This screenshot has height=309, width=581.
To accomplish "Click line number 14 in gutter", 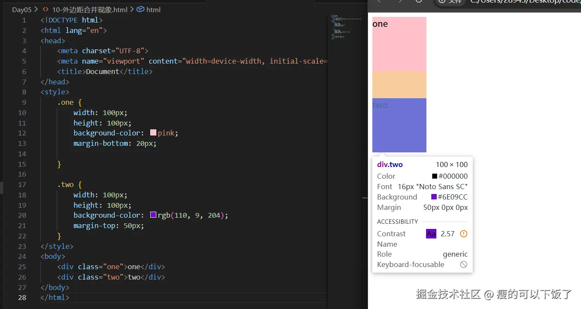I will click(22, 154).
